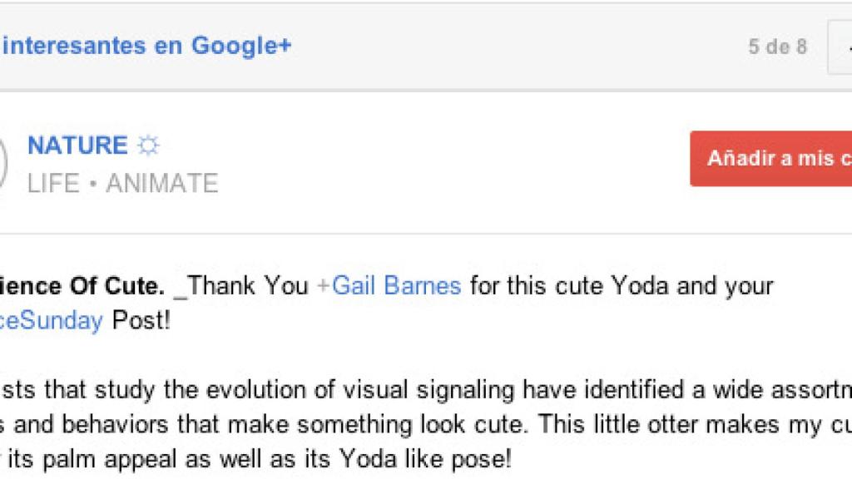This screenshot has width=852, height=479.
Task: Follow the +Gail Barnes mention link
Action: pyautogui.click(x=389, y=287)
